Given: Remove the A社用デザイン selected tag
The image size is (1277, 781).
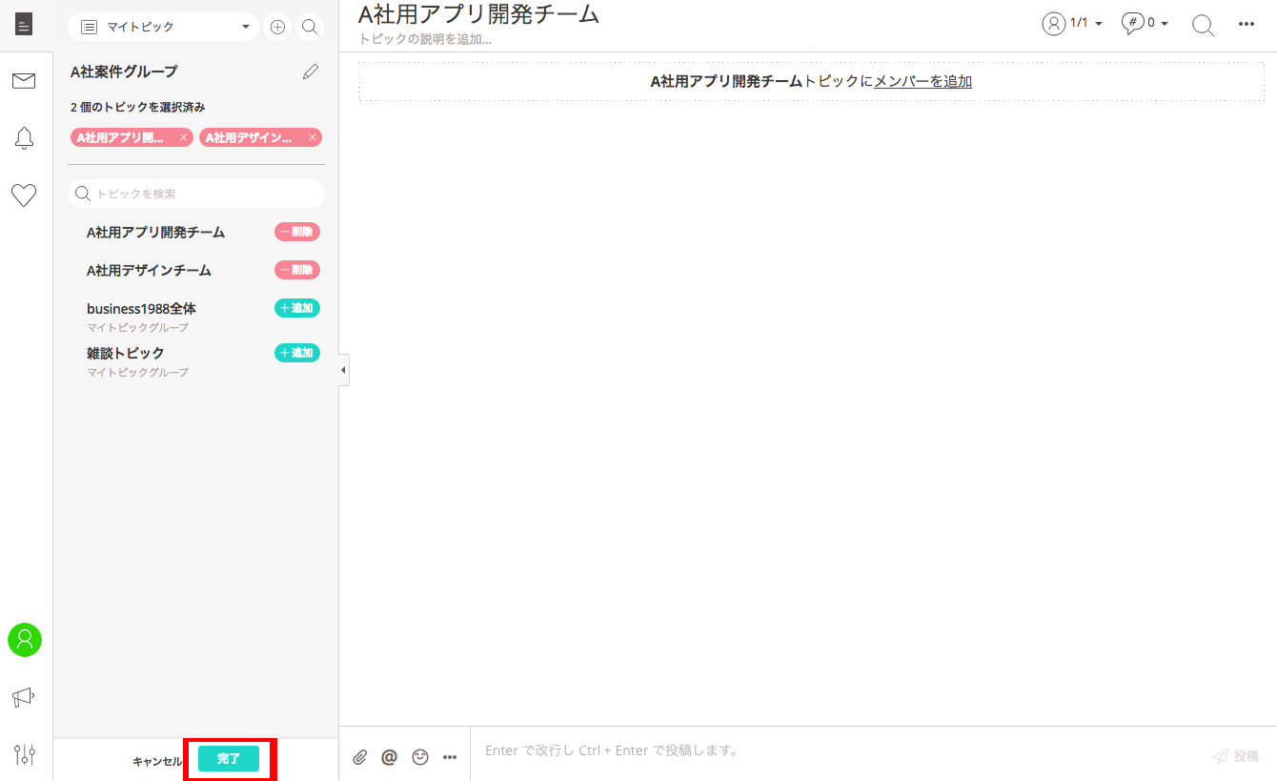Looking at the screenshot, I should [x=312, y=137].
